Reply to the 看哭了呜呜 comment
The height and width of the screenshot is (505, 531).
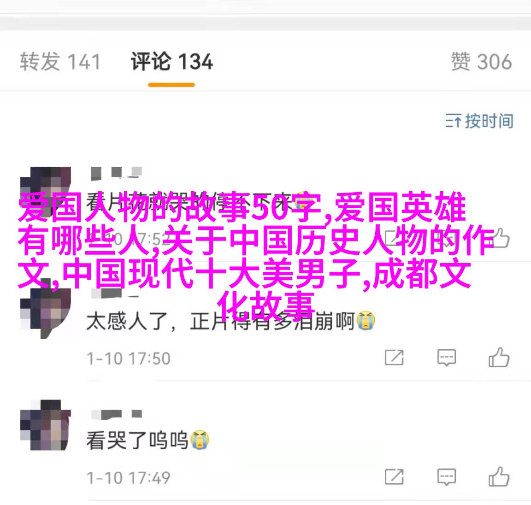click(x=447, y=477)
